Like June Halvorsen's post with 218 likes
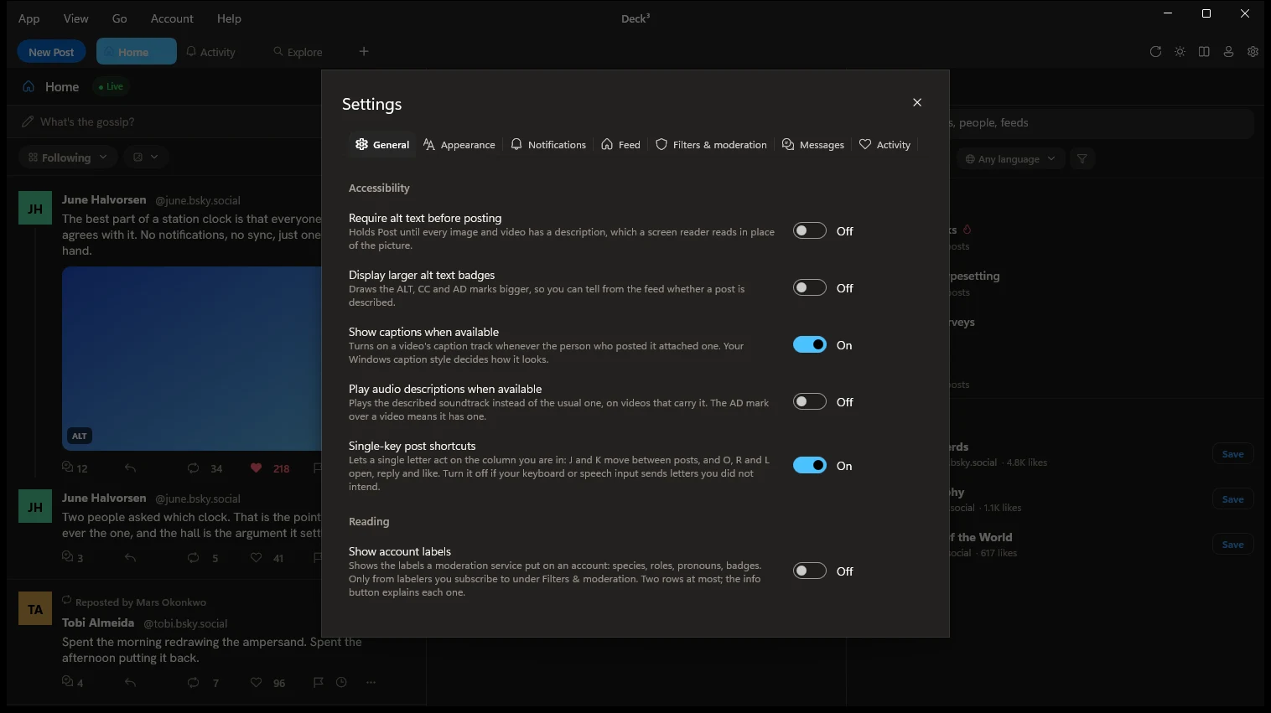1271x713 pixels. click(x=256, y=468)
